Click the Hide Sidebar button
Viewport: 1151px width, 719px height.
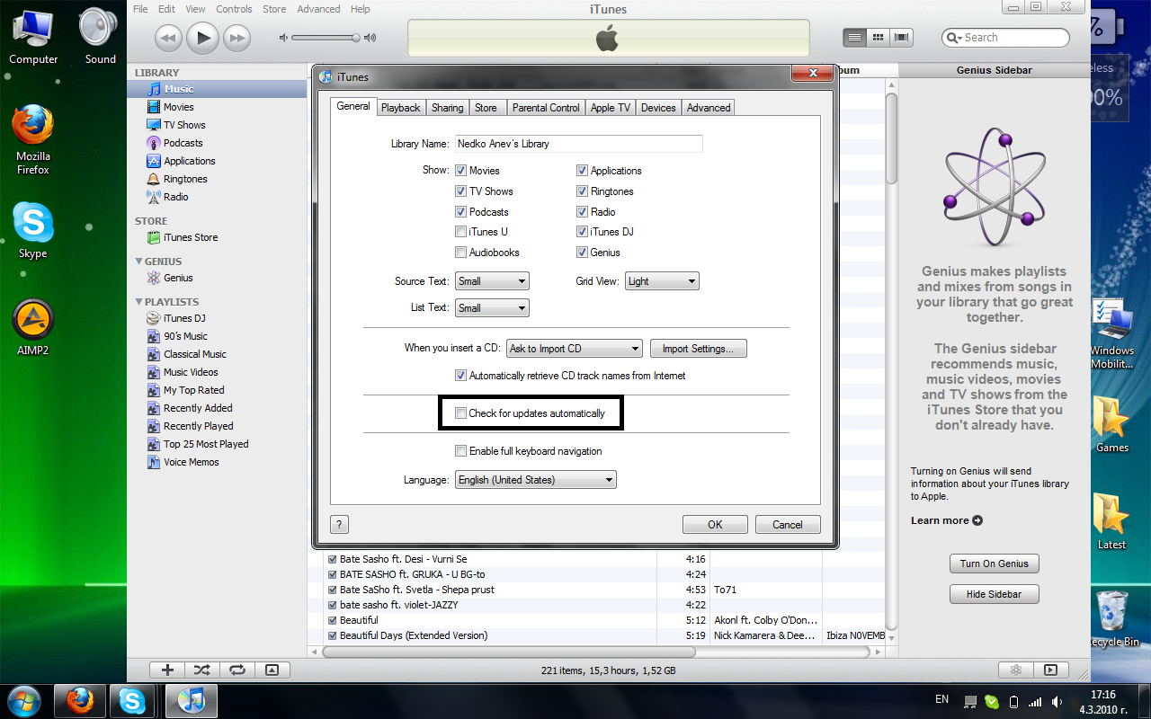pyautogui.click(x=994, y=594)
